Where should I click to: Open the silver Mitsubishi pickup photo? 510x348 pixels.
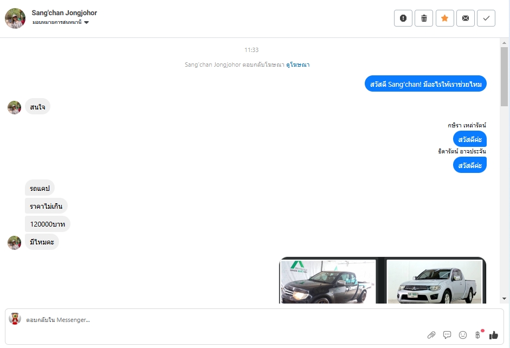tap(435, 281)
